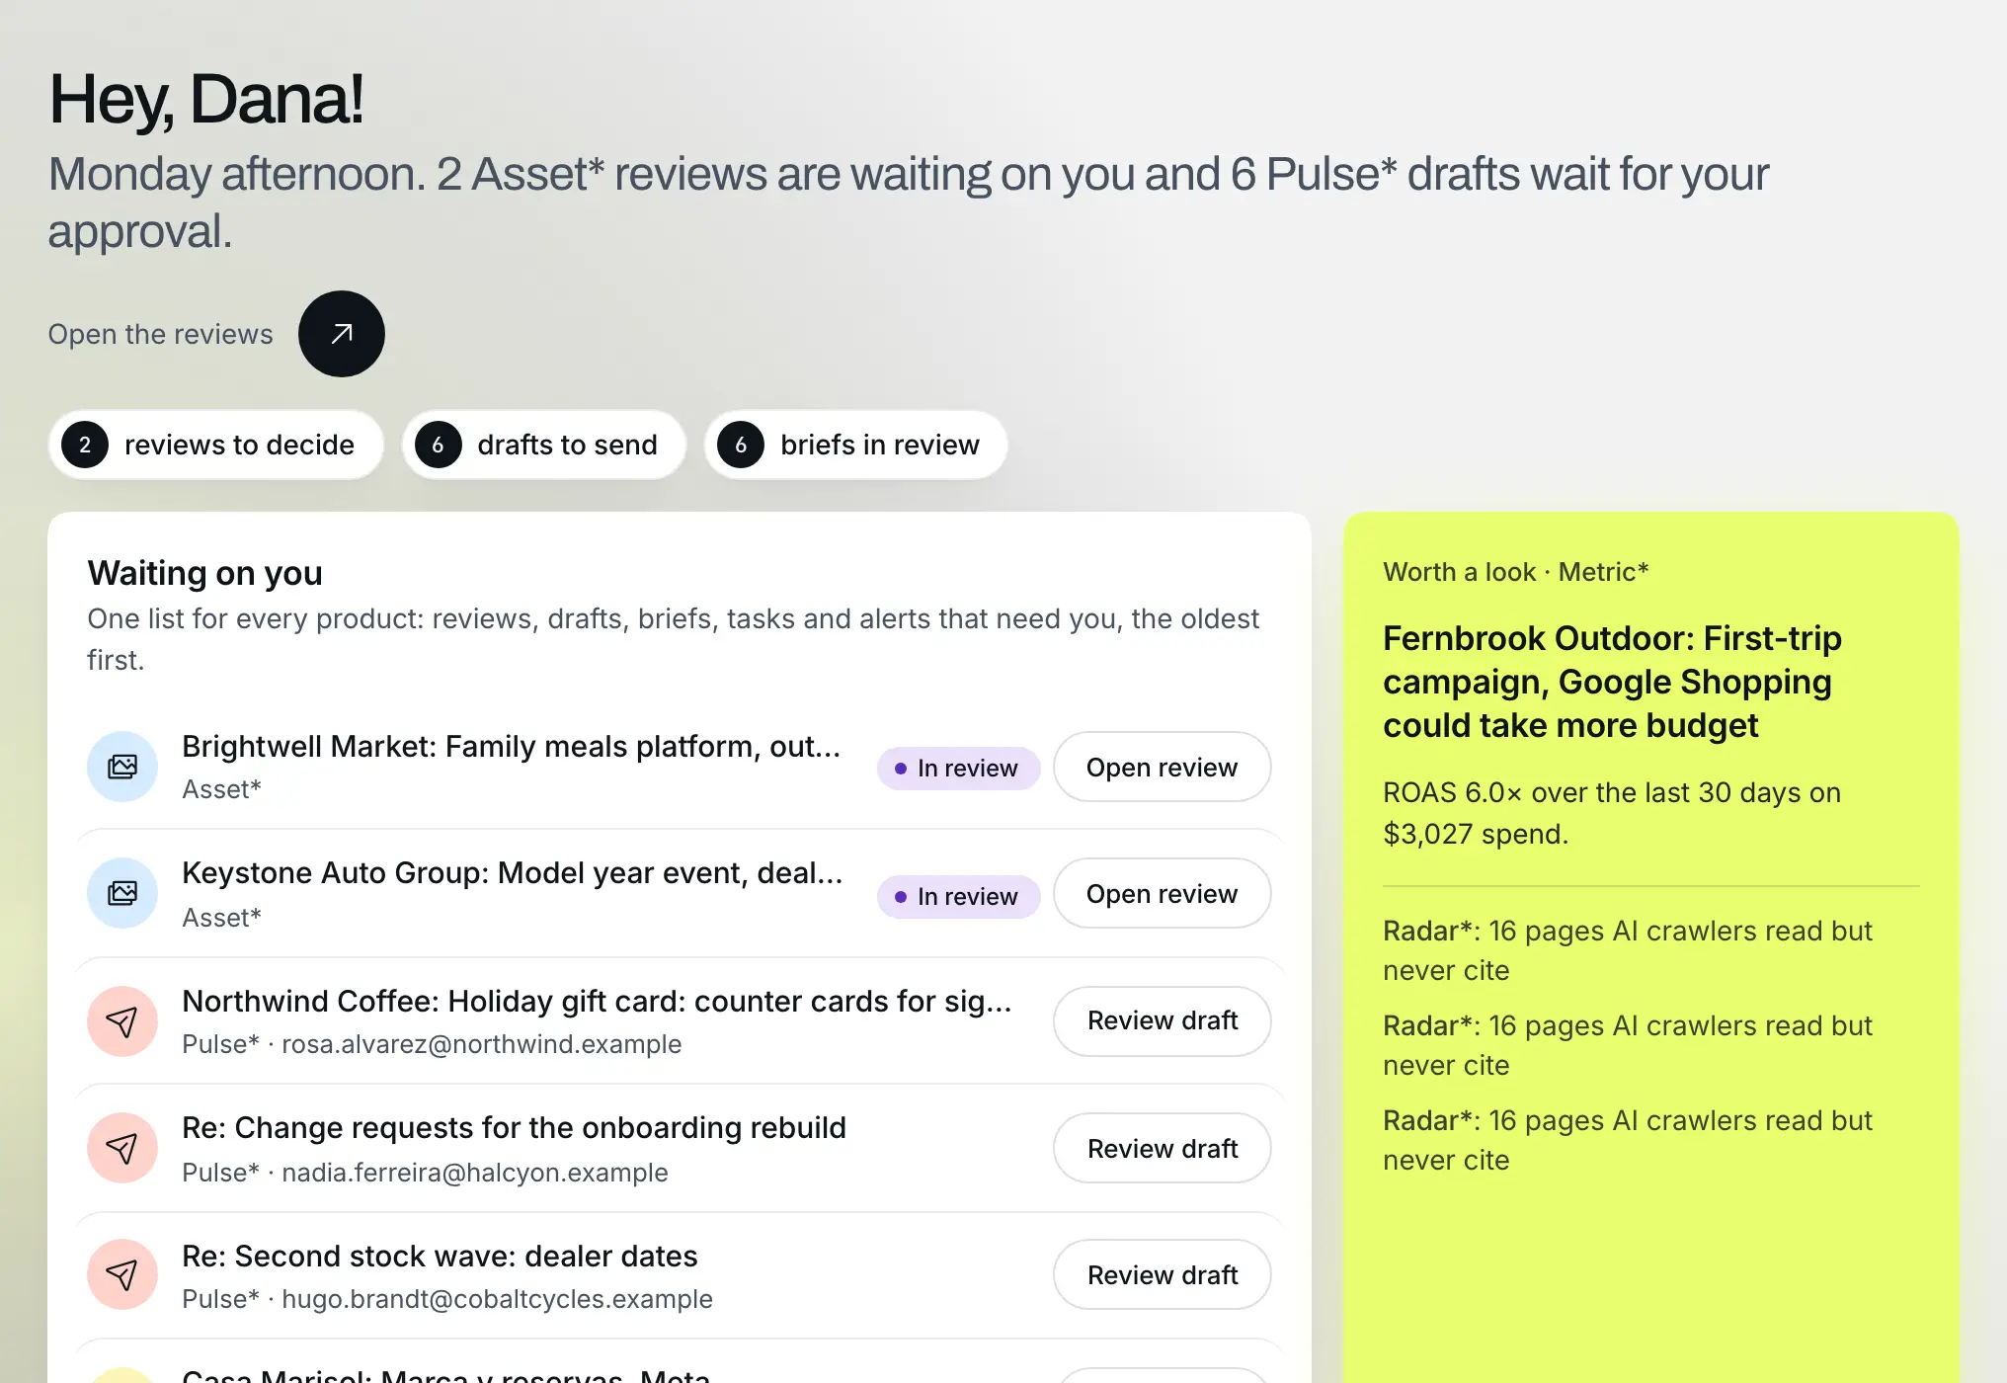Screen dimensions: 2007x1383
Task: Select the briefs in review filter chip
Action: coord(855,445)
